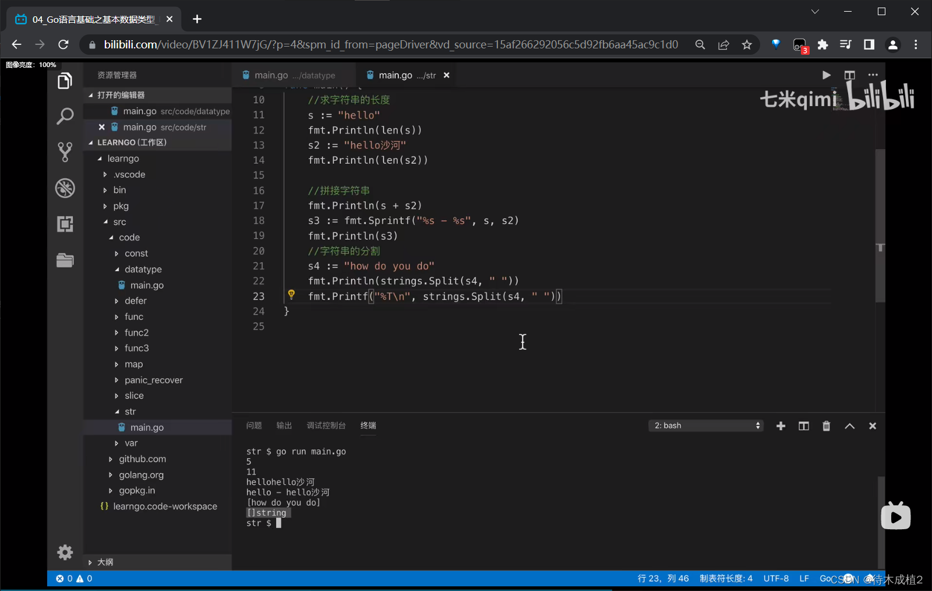This screenshot has width=932, height=591.
Task: Close the main.go .../str editor tab
Action: [446, 75]
